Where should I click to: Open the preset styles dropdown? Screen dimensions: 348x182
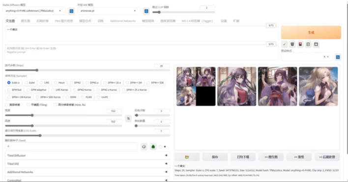(x=307, y=57)
